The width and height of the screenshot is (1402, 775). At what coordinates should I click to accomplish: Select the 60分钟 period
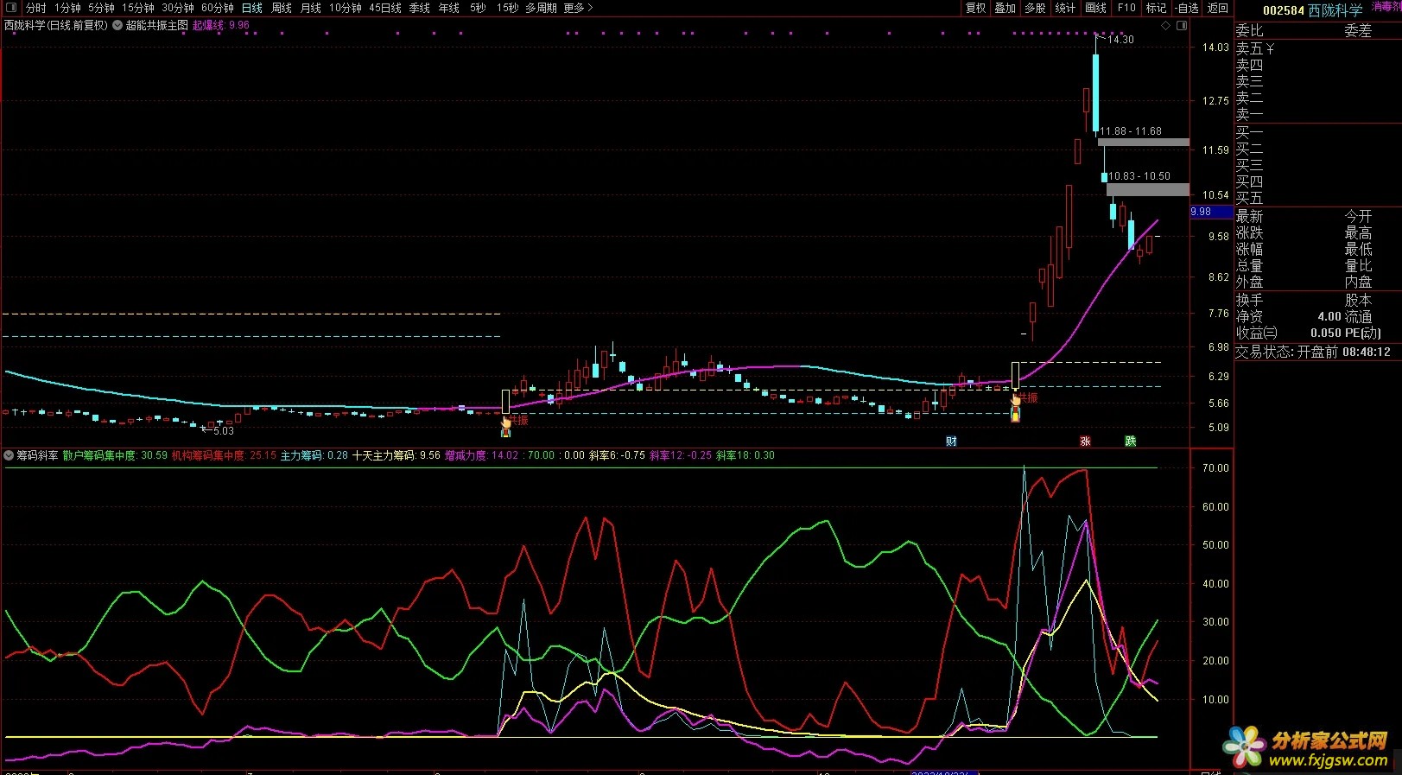coord(218,8)
